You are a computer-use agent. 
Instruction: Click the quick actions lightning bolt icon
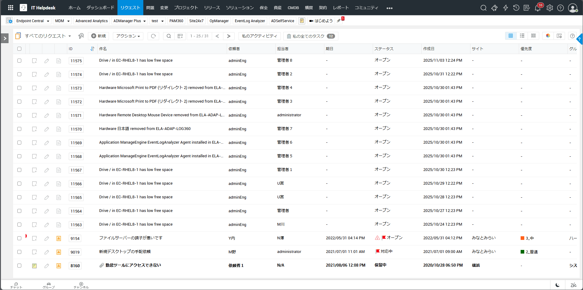coord(505,8)
